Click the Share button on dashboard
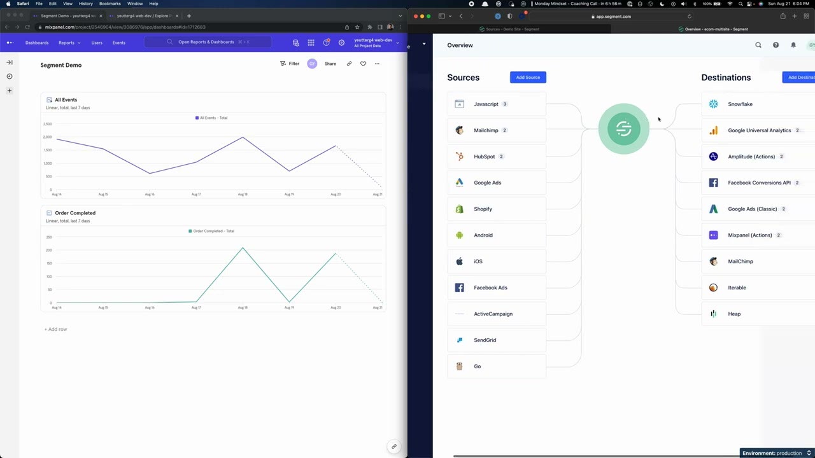This screenshot has height=458, width=815. pyautogui.click(x=330, y=64)
